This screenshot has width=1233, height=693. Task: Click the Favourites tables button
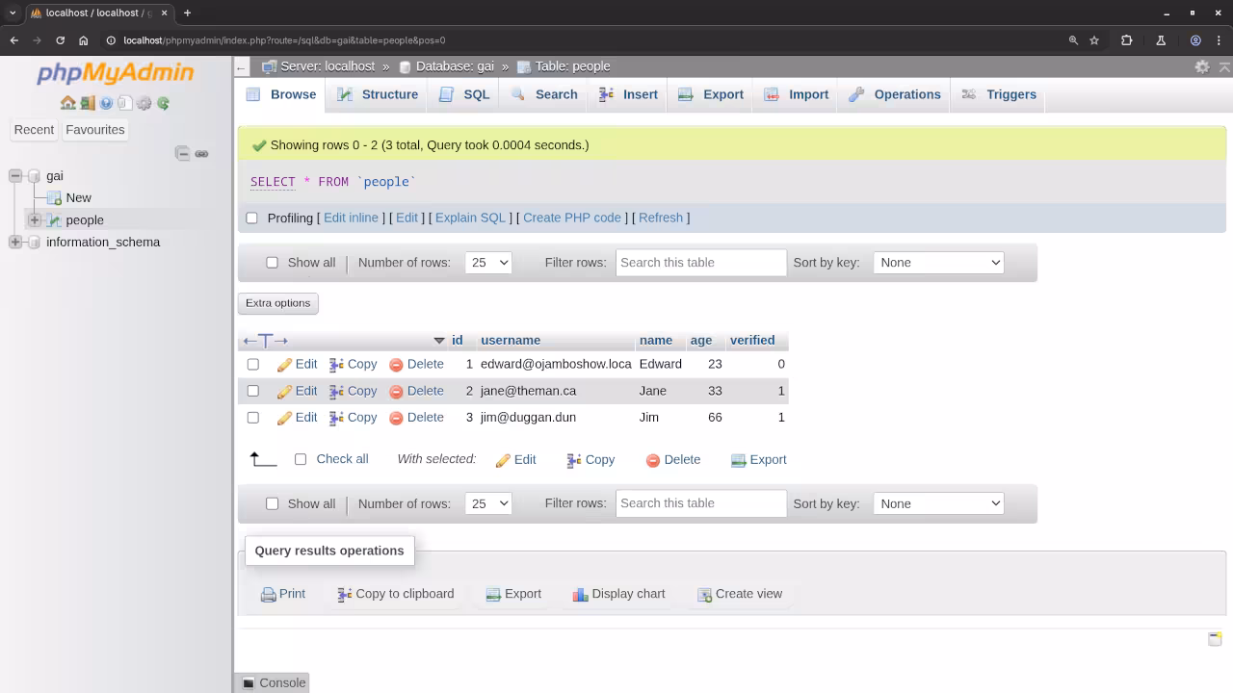point(95,130)
